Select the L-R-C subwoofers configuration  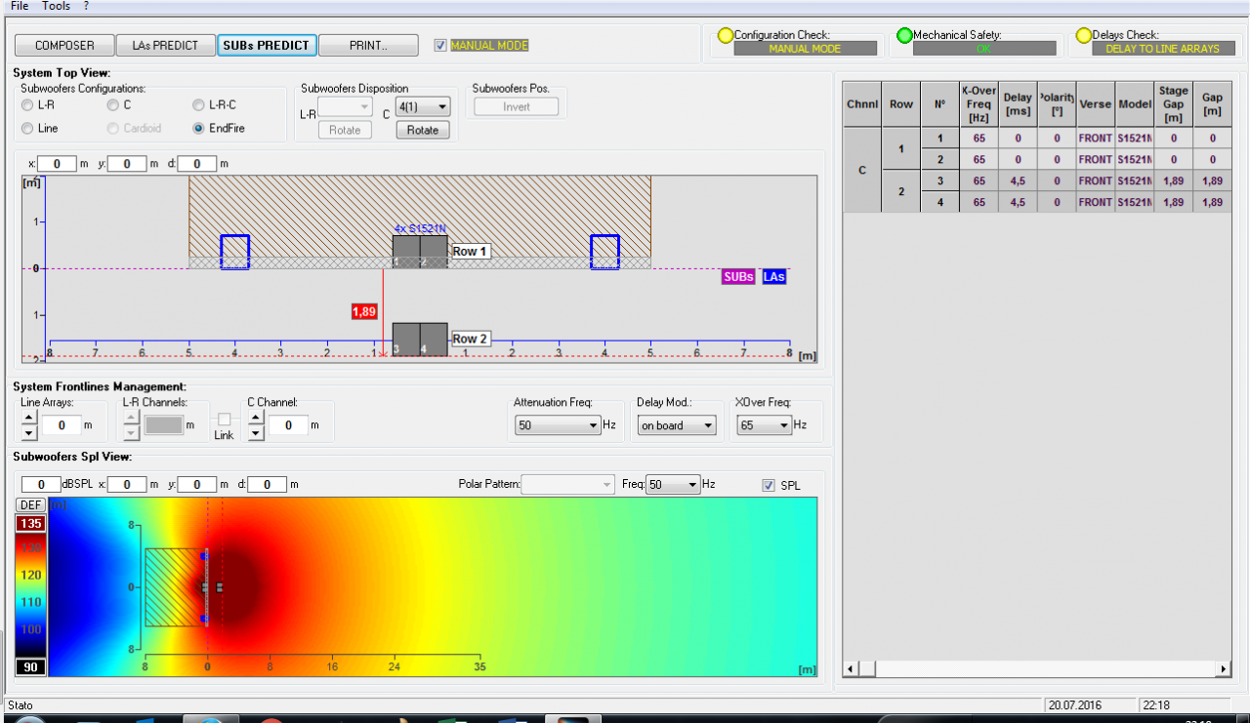click(x=199, y=105)
